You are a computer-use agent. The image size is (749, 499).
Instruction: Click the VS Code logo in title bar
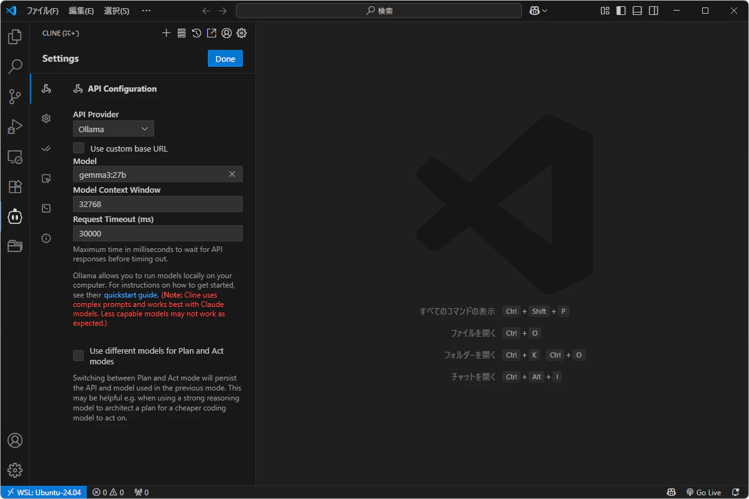tap(11, 11)
